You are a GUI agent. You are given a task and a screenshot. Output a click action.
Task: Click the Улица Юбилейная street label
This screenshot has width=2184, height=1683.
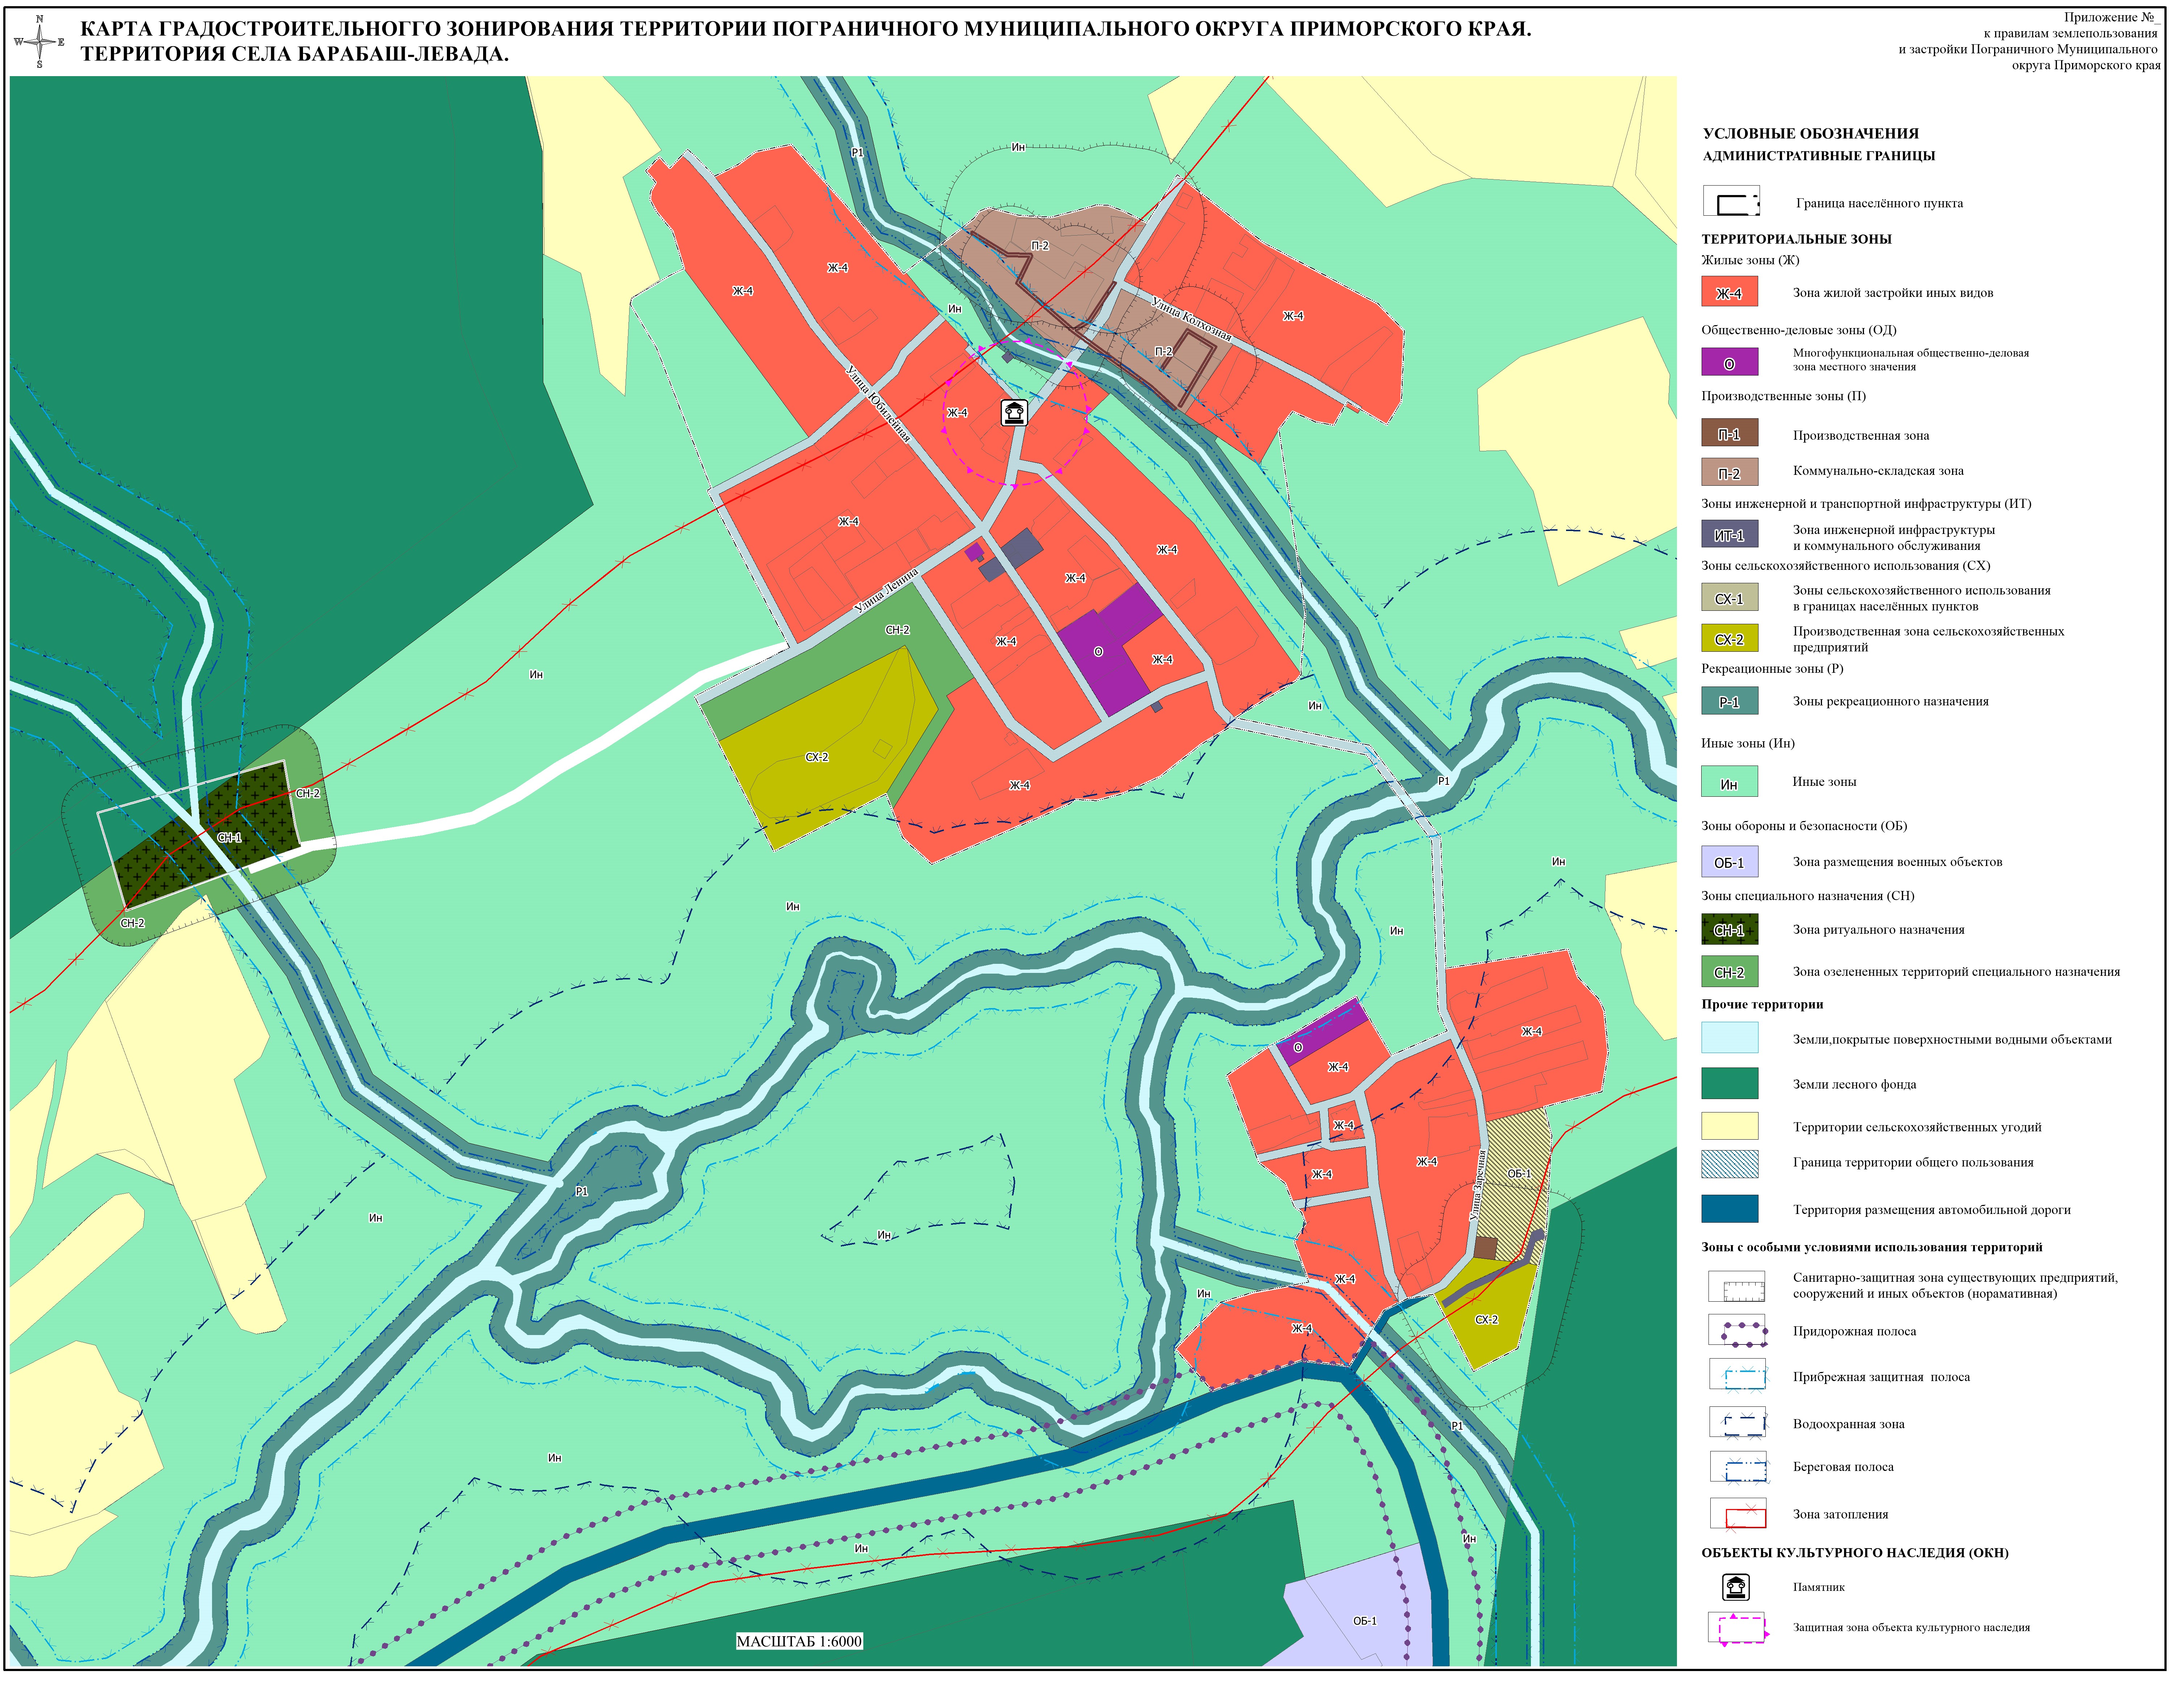[x=878, y=404]
